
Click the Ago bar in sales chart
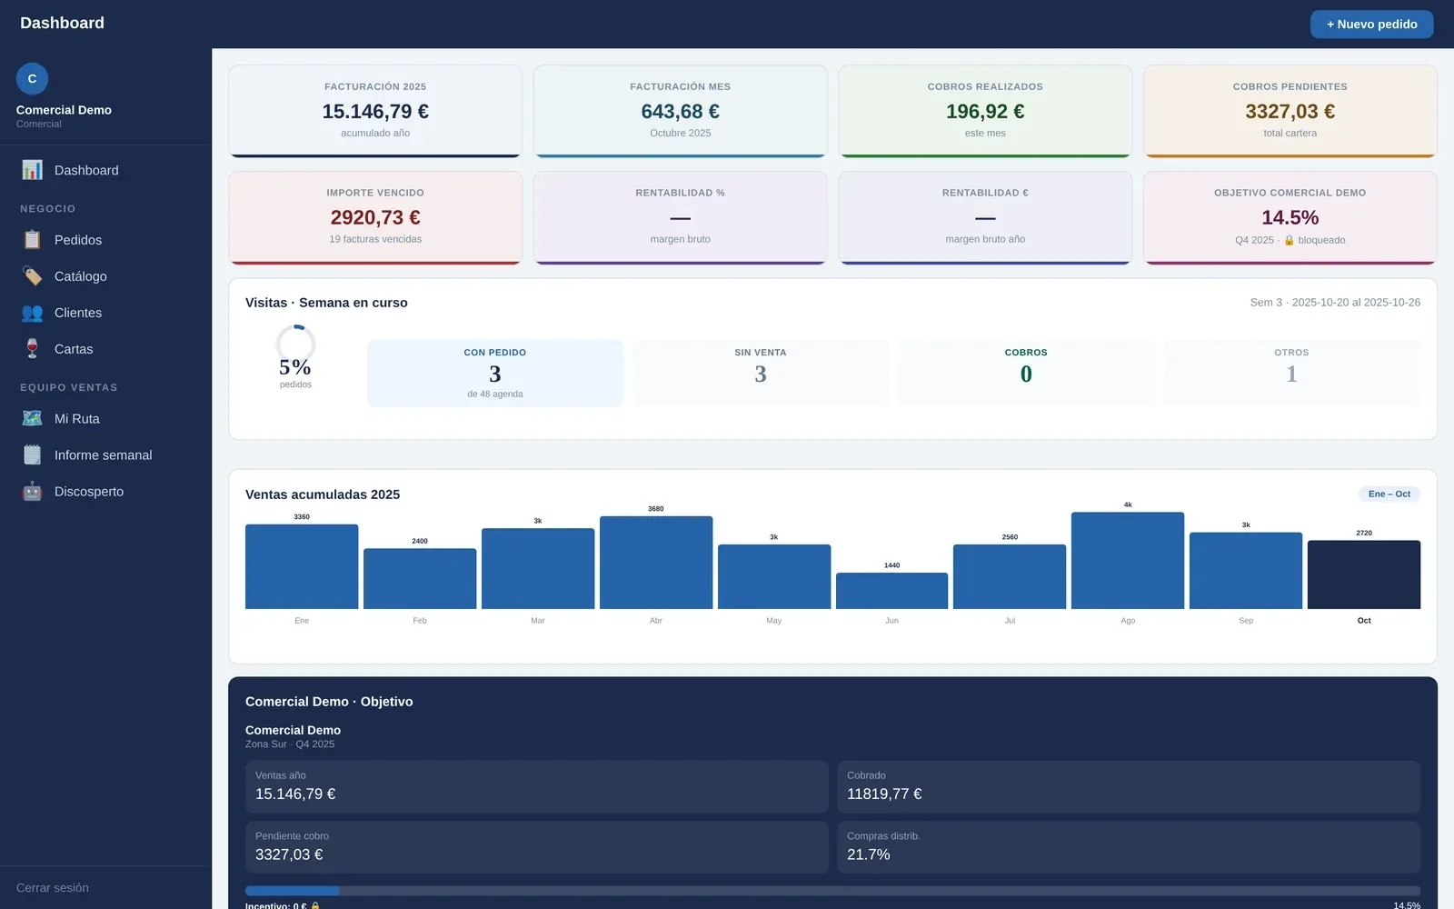coord(1128,561)
